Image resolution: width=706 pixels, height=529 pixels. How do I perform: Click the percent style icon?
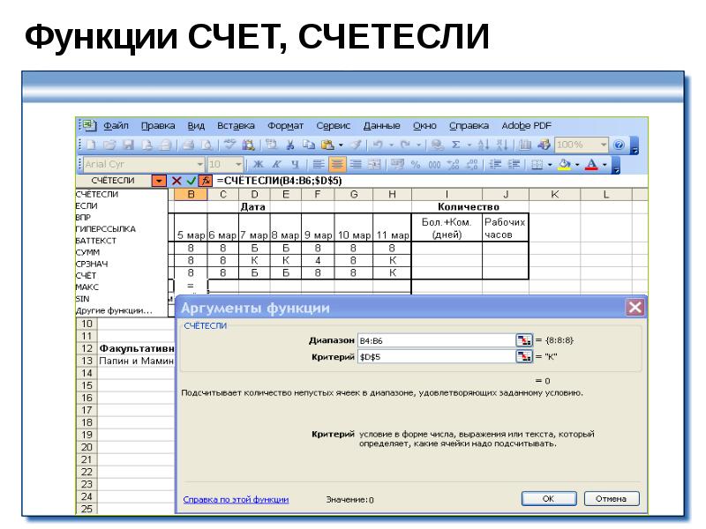pyautogui.click(x=416, y=164)
